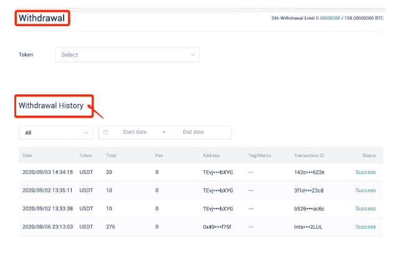Click the Status column header
The width and height of the screenshot is (406, 258).
tap(369, 156)
